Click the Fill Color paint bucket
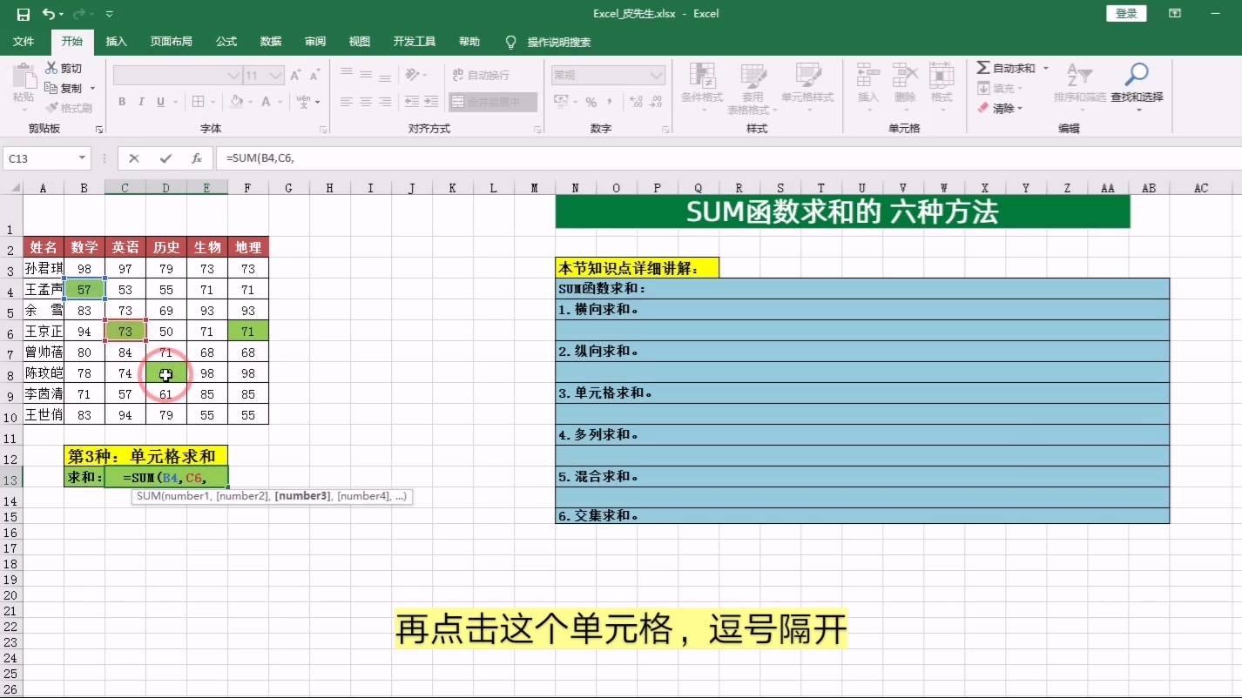 (236, 102)
